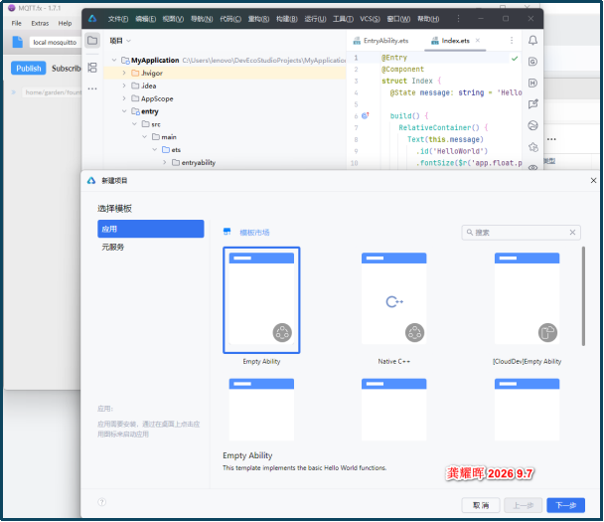Viewport: 604px width, 522px height.
Task: Open the 编辑(E) menu
Action: 146,19
